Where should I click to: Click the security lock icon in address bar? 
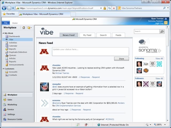click(x=104, y=8)
